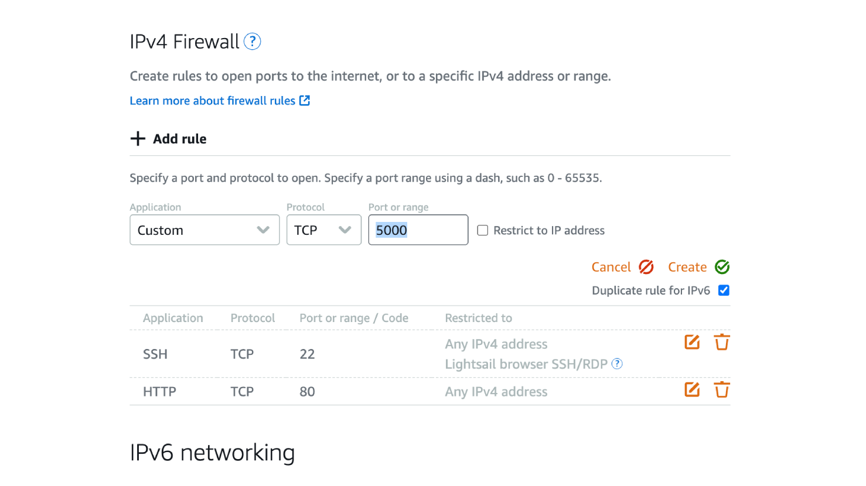
Task: Delete the HTTP rule with trash icon
Action: (x=722, y=389)
